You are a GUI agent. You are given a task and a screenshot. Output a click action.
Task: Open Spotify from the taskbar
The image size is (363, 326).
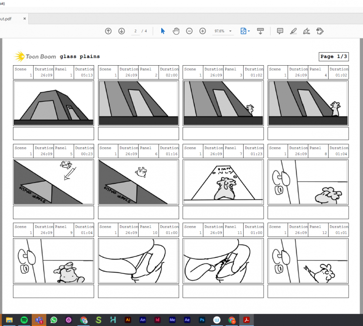24,320
